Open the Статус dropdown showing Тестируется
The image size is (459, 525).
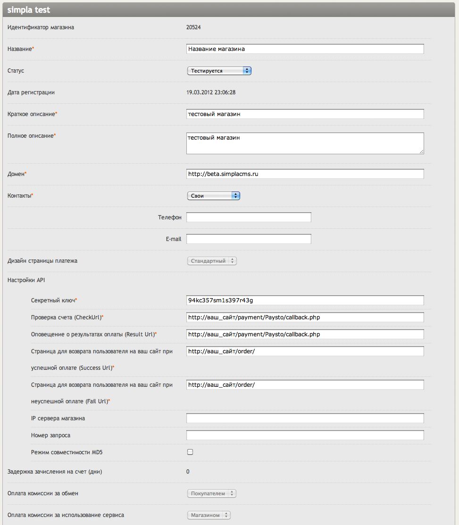click(x=219, y=71)
